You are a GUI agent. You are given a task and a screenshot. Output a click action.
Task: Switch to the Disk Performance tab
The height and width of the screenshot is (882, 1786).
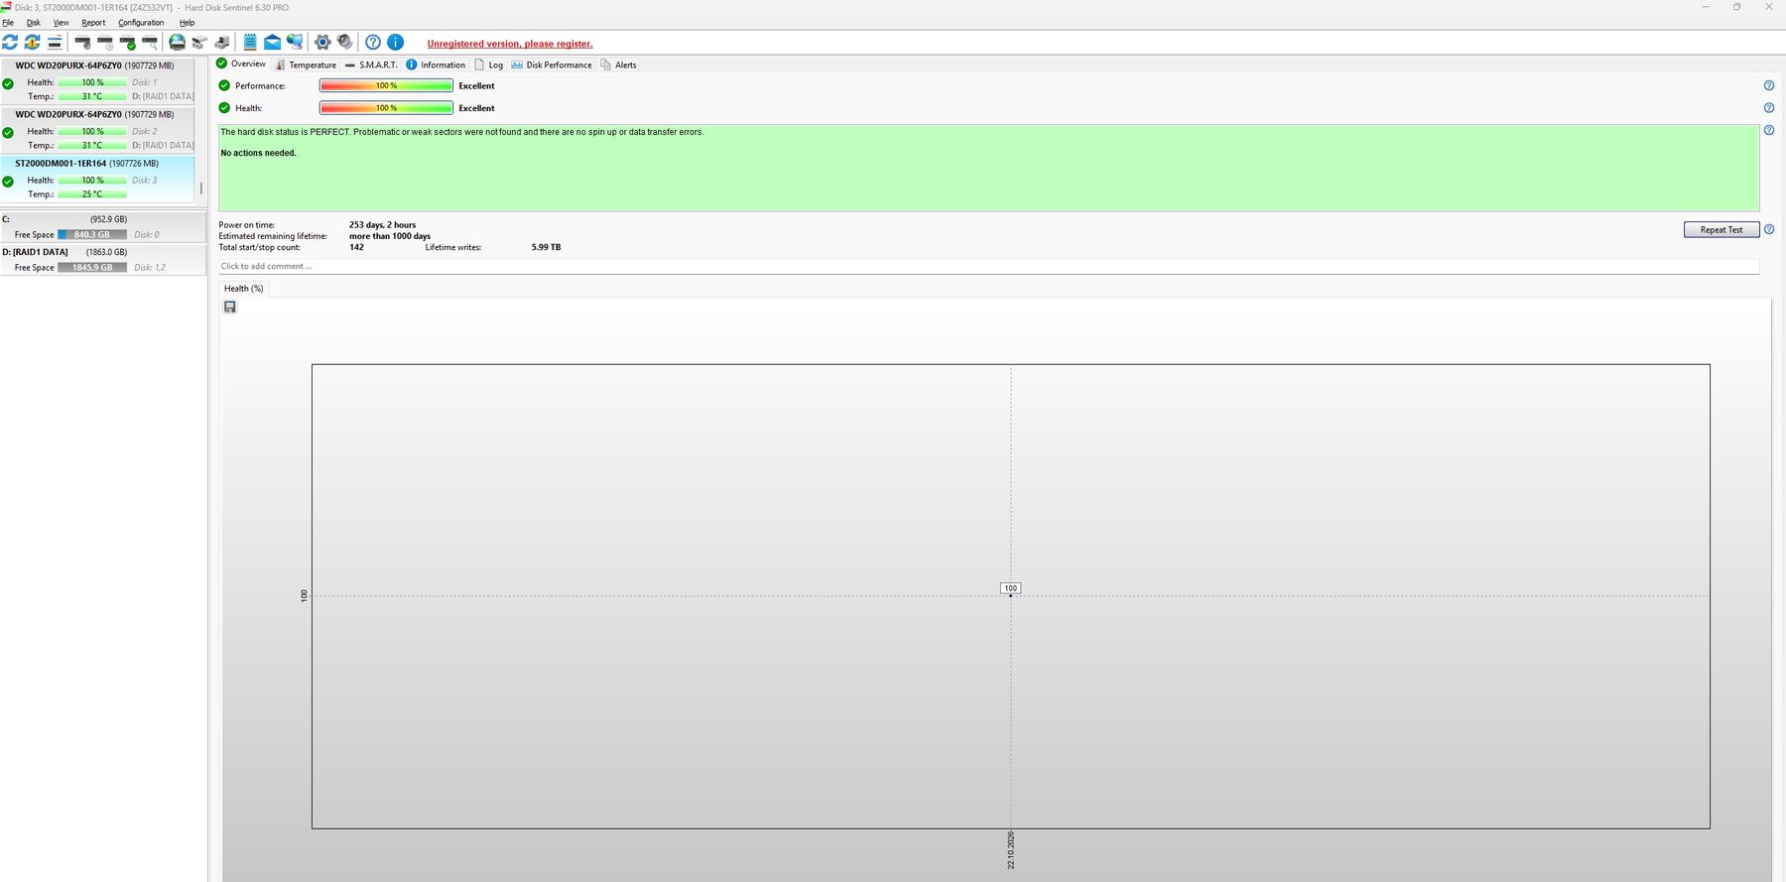tap(552, 65)
